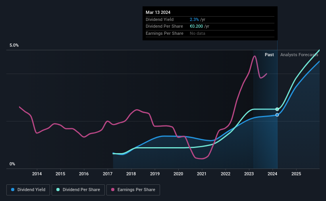Select the teal dividend per share data point marker
The height and width of the screenshot is (201, 326).
[x=277, y=109]
